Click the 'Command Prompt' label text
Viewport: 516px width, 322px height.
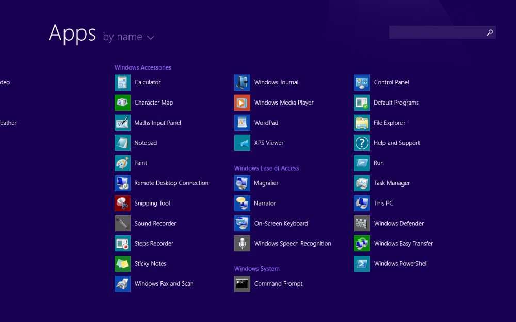[x=279, y=284]
